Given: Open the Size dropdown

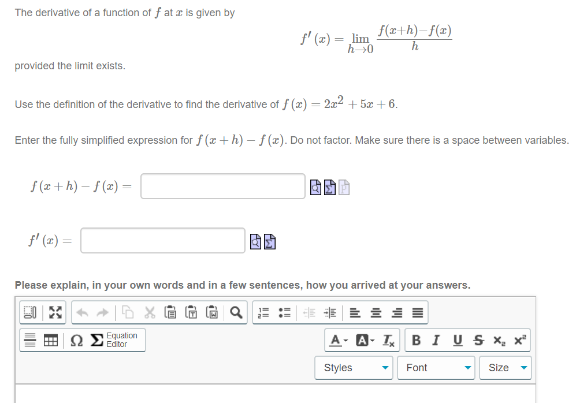Looking at the screenshot, I should point(506,368).
